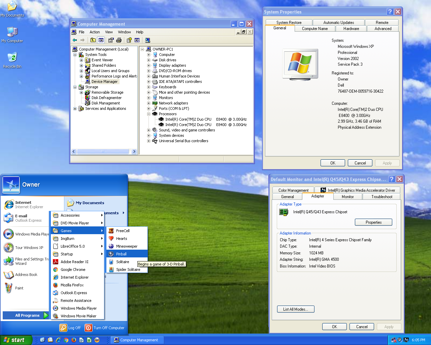Open Address Book in Start menu

click(26, 275)
